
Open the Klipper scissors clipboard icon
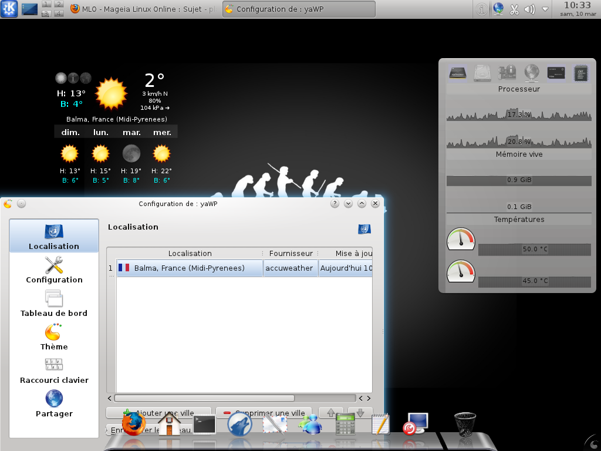click(514, 9)
